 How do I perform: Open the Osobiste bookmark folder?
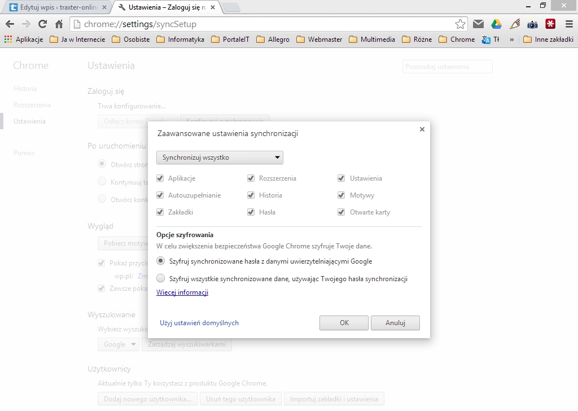click(131, 40)
